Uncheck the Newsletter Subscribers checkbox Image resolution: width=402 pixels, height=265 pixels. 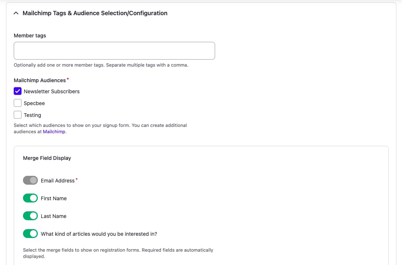tap(17, 91)
